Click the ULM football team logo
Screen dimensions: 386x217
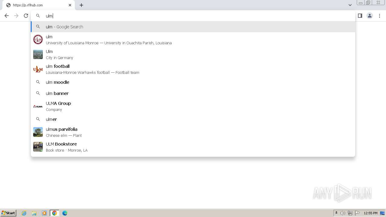(x=38, y=69)
